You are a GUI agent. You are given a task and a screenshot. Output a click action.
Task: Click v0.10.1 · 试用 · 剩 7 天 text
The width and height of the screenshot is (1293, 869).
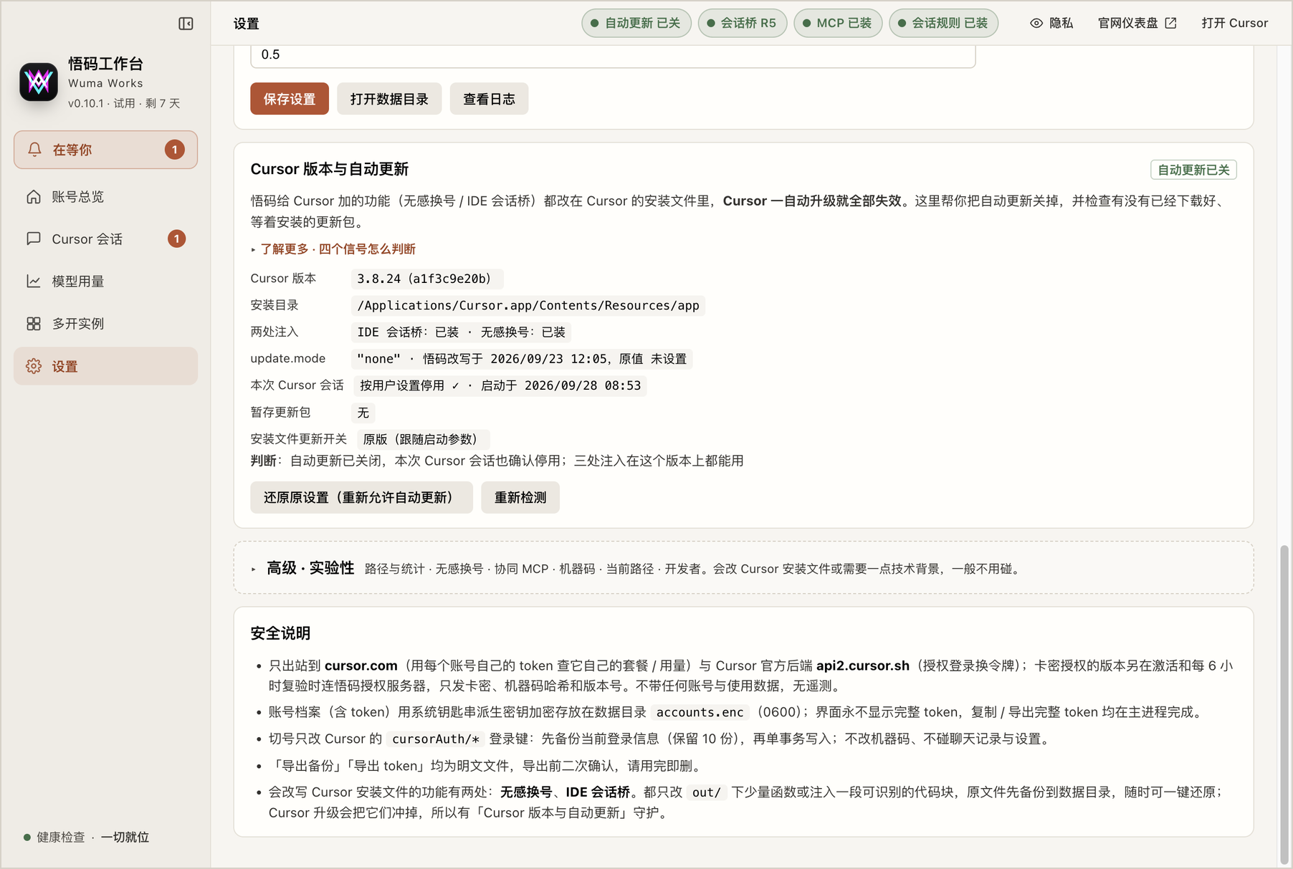124,103
